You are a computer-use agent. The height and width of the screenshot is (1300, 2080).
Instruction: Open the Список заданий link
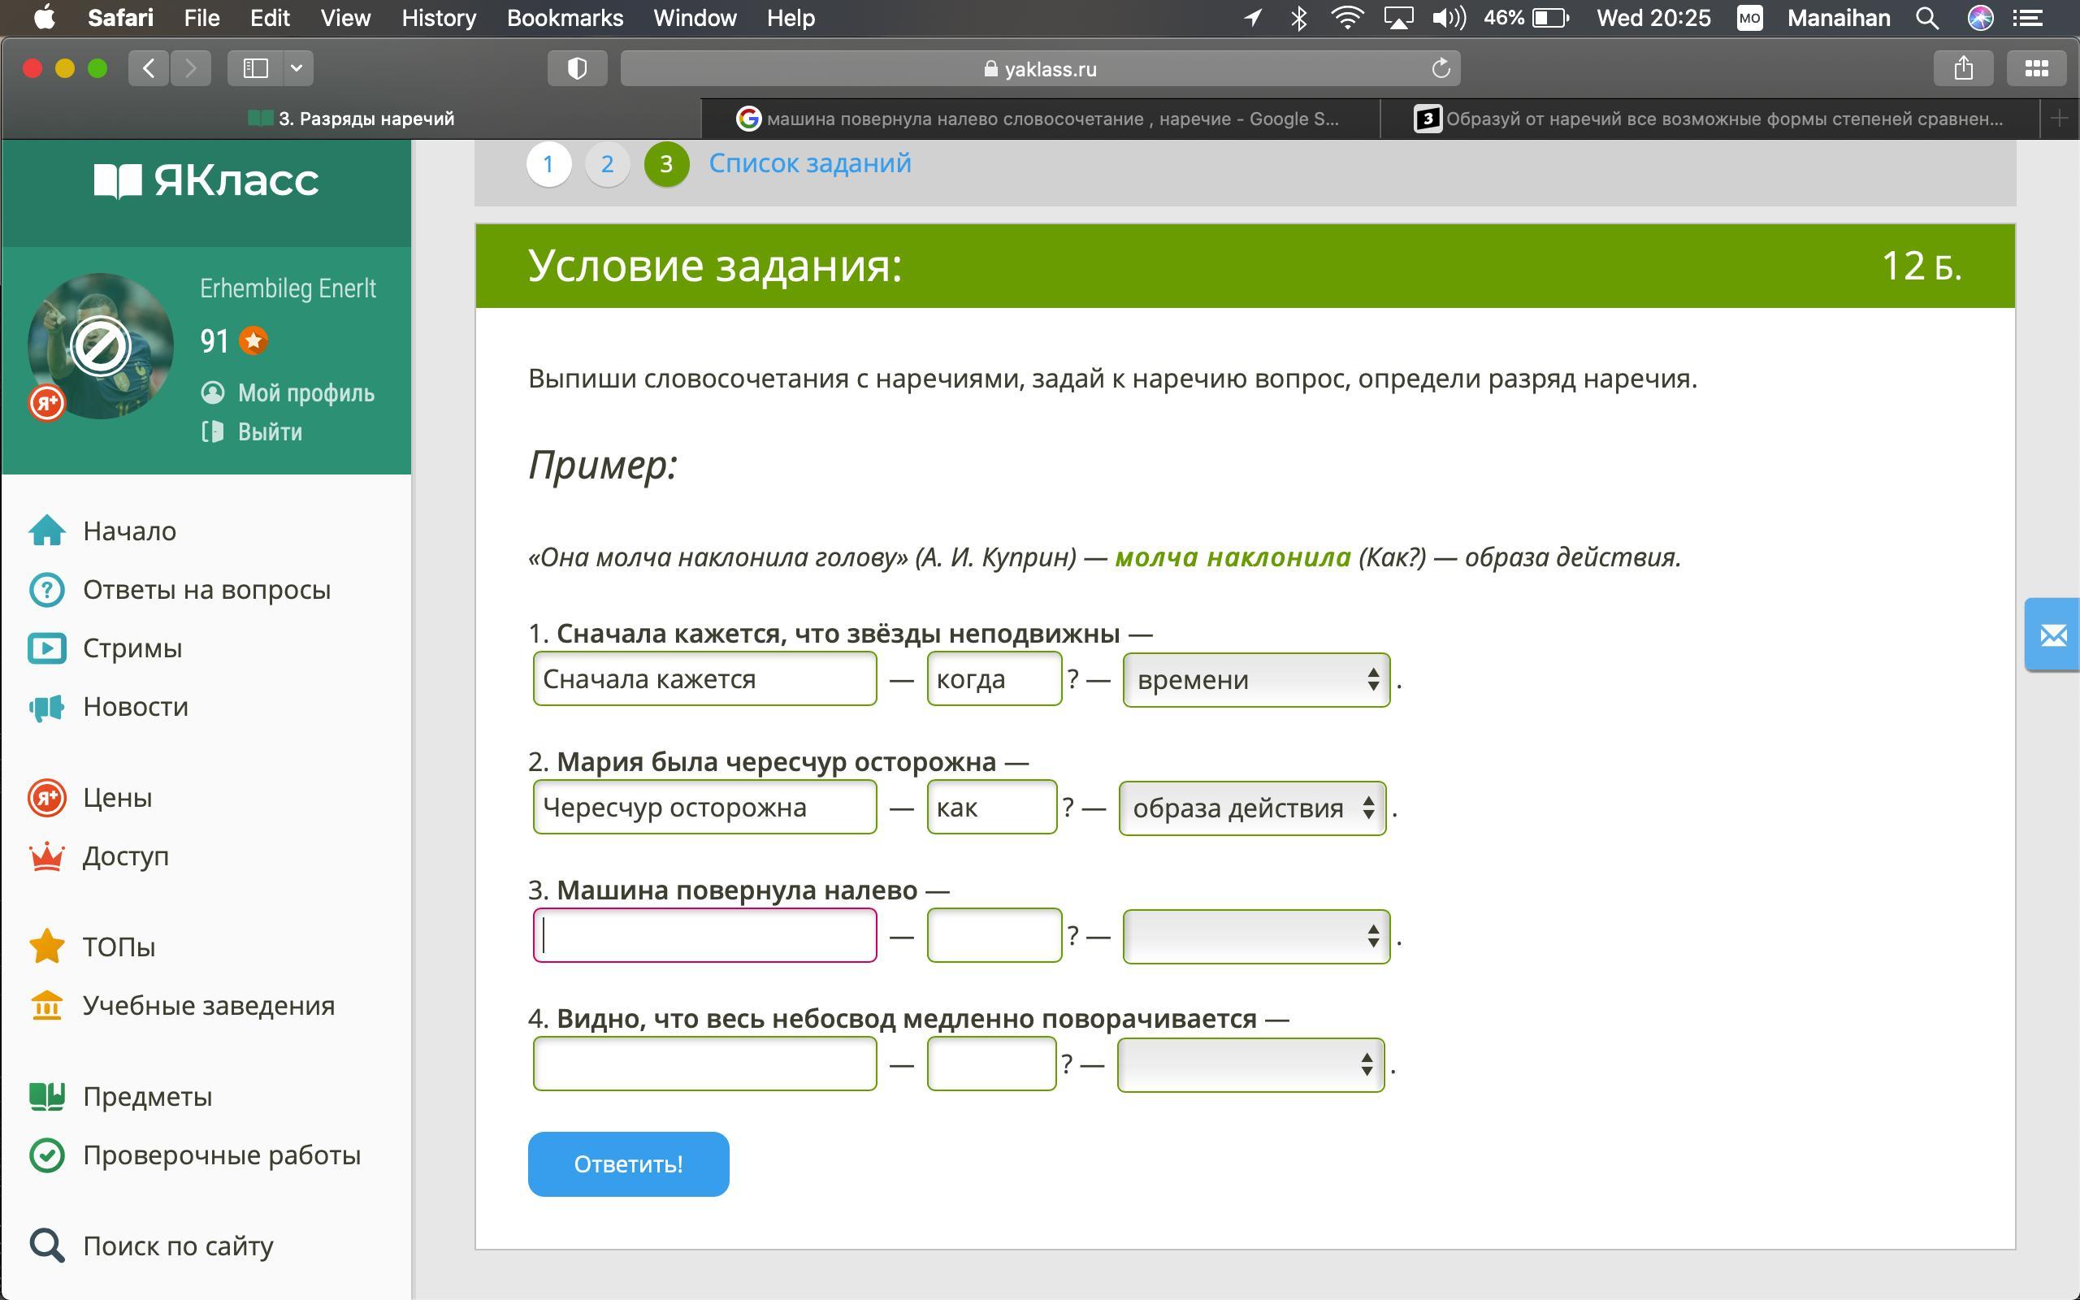(x=808, y=163)
